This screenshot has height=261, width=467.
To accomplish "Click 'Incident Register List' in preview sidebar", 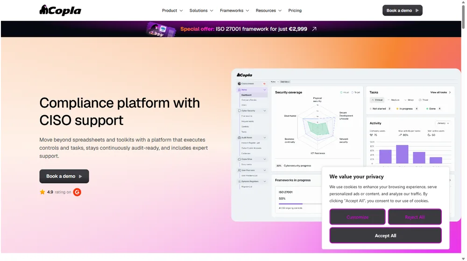I will tap(250, 143).
